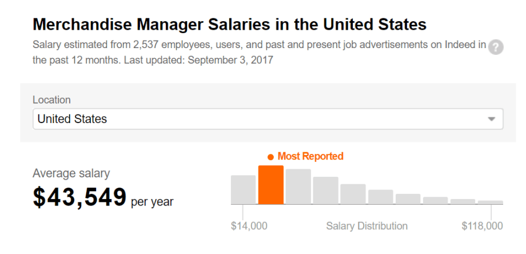Screen dimensions: 526x254
Task: Click the fourth bar in salary histogram
Action: pyautogui.click(x=326, y=190)
